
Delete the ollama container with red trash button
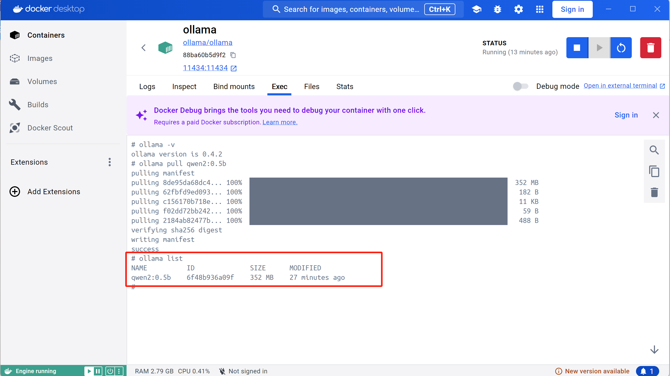pyautogui.click(x=650, y=48)
